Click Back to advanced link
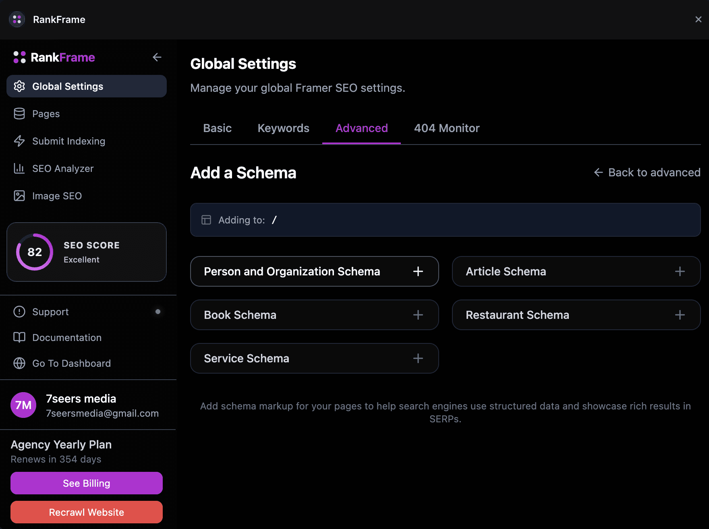Viewport: 709px width, 529px height. point(647,172)
